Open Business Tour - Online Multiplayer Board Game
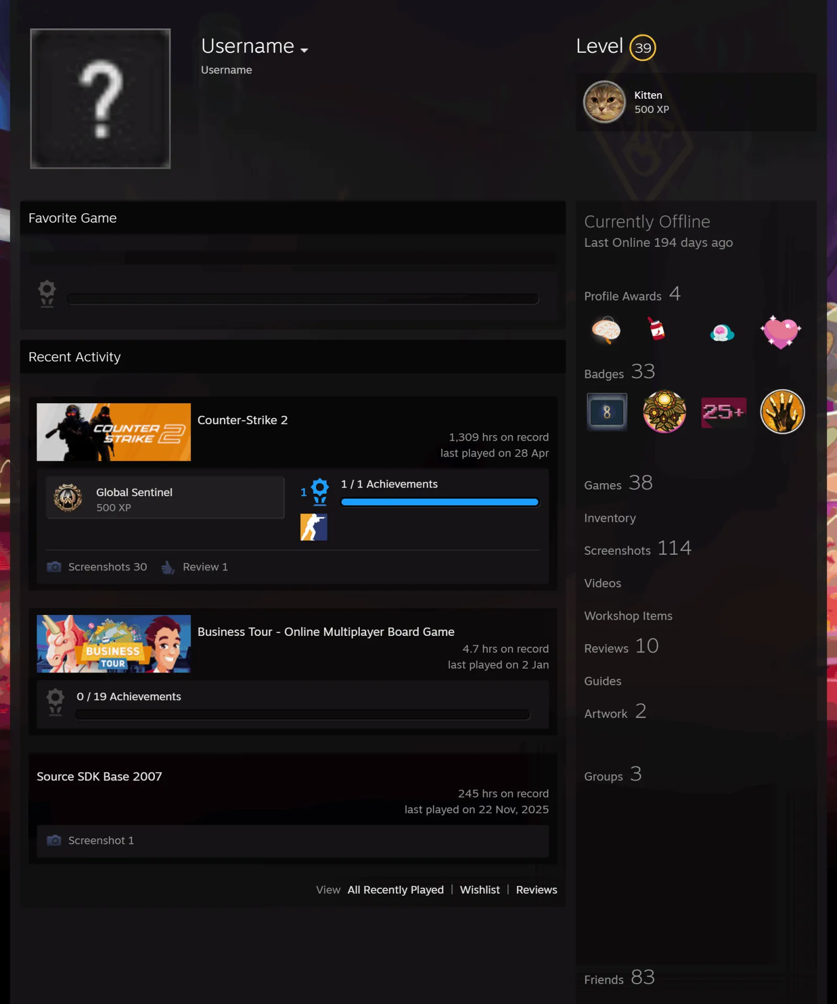Screen dimensions: 837x1004 coord(326,632)
